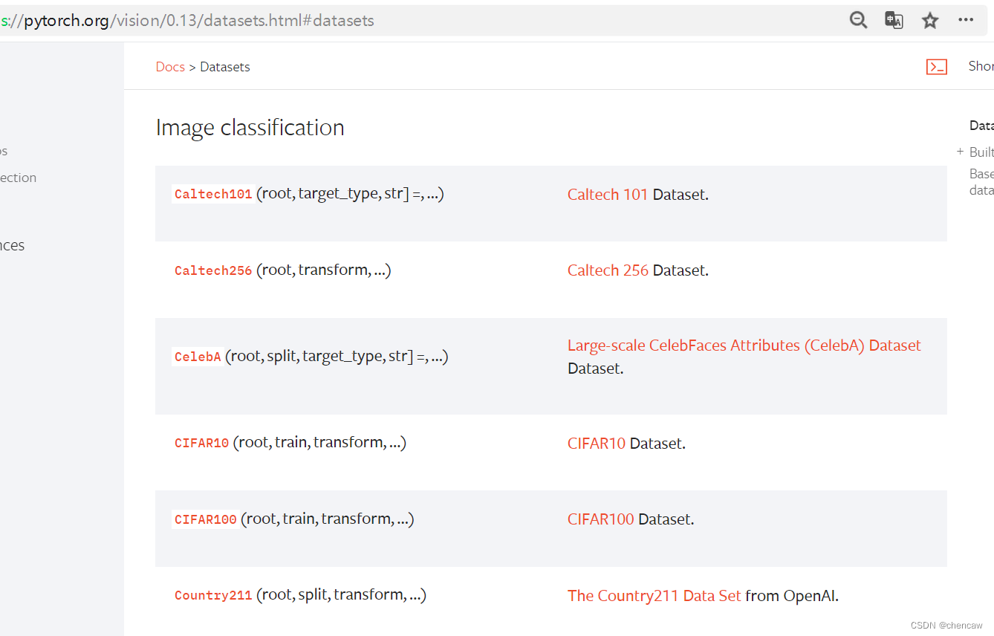Bookmark this page with star icon

pyautogui.click(x=930, y=21)
